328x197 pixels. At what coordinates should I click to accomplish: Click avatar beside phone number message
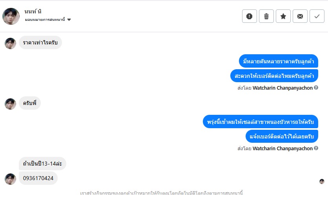10,179
